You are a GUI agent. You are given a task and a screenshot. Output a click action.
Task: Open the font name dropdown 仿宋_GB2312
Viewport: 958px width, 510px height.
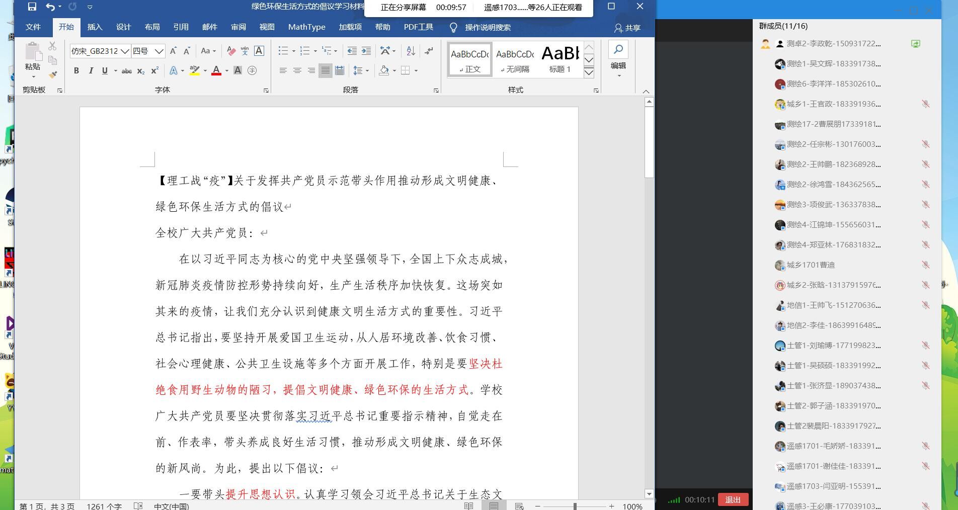(x=125, y=51)
